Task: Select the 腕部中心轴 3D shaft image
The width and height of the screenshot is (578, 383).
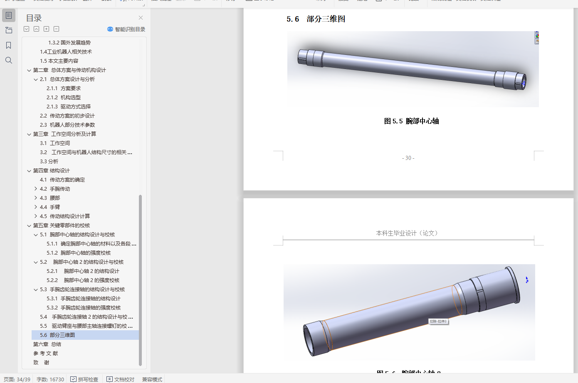Action: 413,69
